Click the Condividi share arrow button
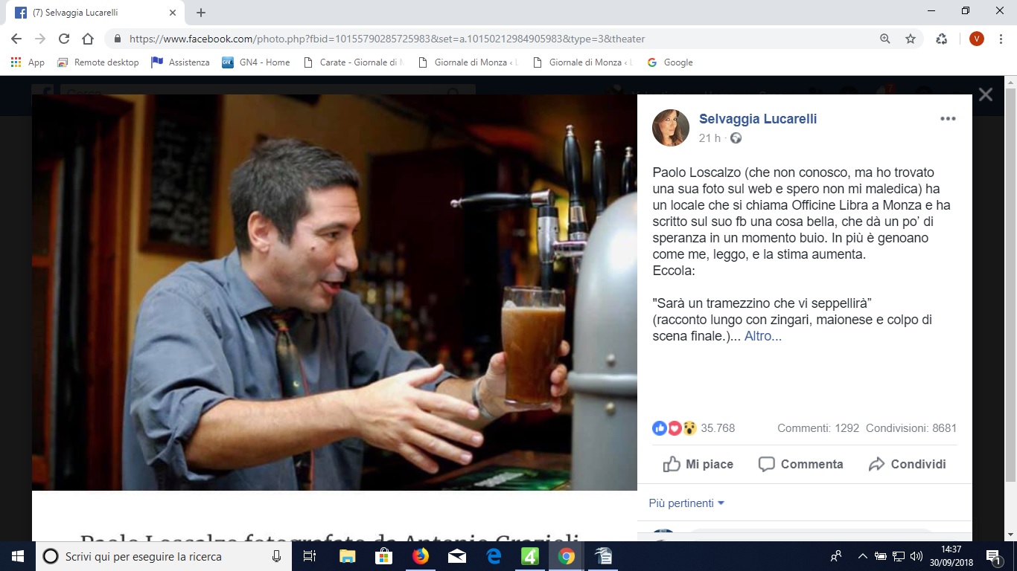 pyautogui.click(x=907, y=464)
